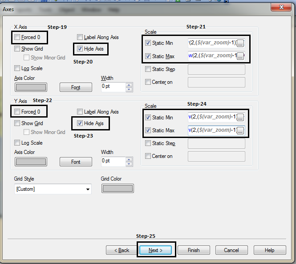Check Center on for Y Axis scale

coord(148,156)
